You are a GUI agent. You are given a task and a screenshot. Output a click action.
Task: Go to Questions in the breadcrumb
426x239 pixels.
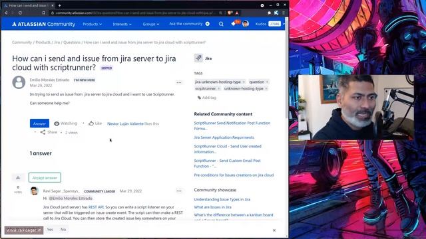tap(72, 42)
